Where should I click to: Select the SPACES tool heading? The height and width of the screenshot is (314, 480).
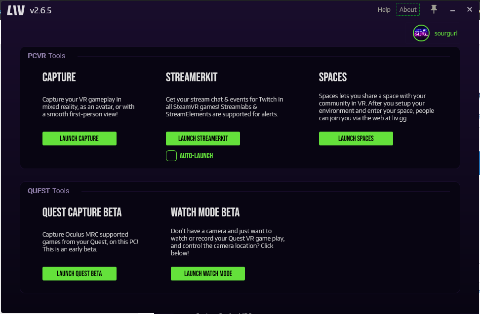[332, 77]
